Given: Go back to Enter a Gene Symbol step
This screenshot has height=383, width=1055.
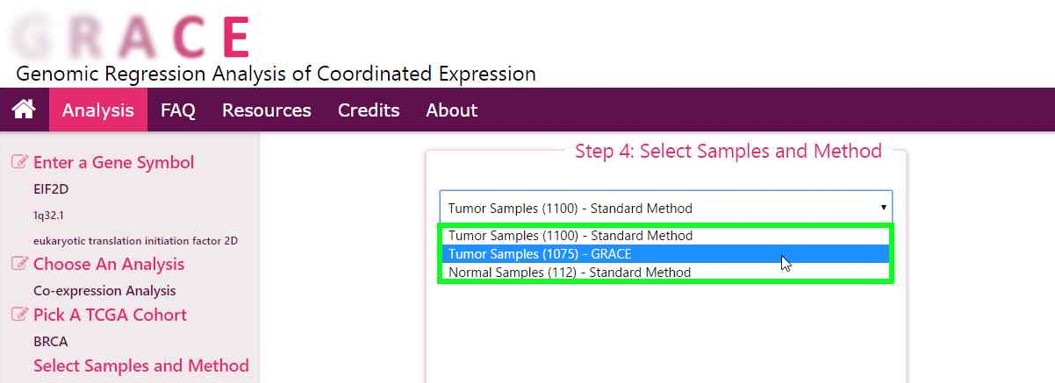Looking at the screenshot, I should [x=113, y=162].
